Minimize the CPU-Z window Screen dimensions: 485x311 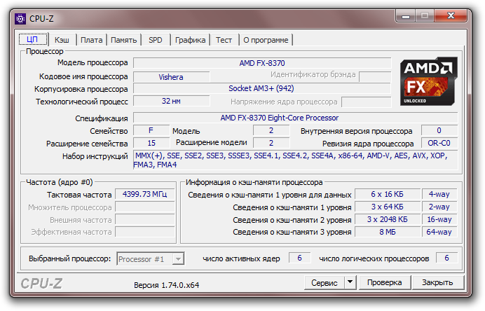(x=405, y=13)
